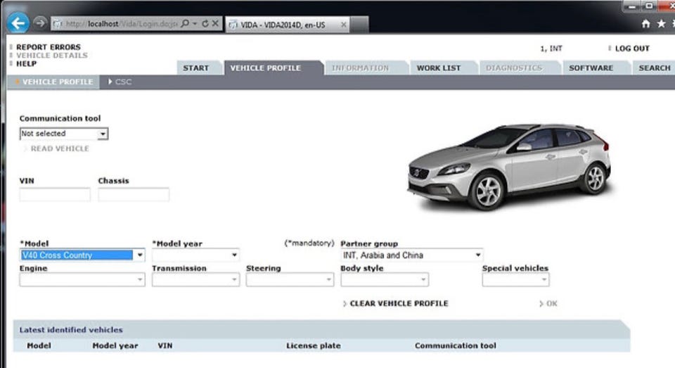Click the VIN input field
This screenshot has width=675, height=368.
pyautogui.click(x=55, y=195)
